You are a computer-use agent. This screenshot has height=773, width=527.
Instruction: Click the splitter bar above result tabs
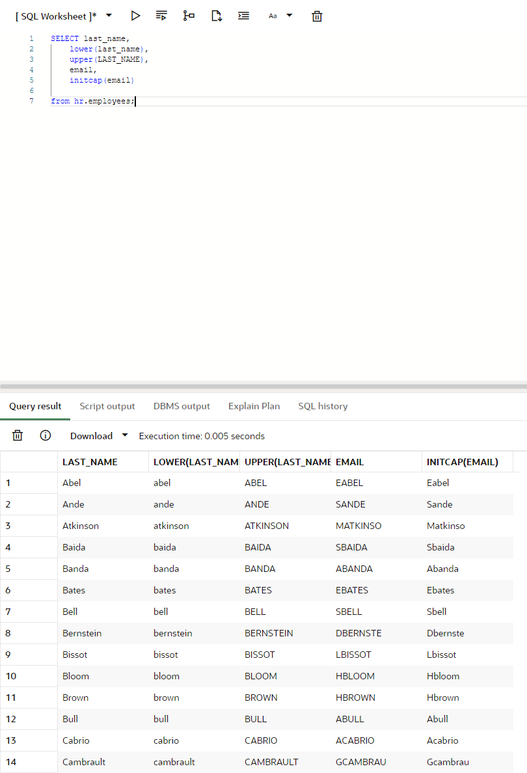tap(263, 386)
